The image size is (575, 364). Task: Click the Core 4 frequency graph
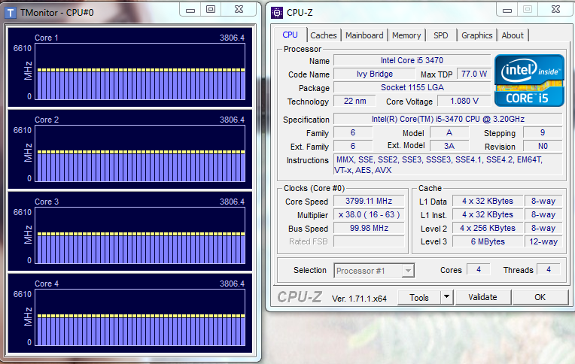[140, 317]
